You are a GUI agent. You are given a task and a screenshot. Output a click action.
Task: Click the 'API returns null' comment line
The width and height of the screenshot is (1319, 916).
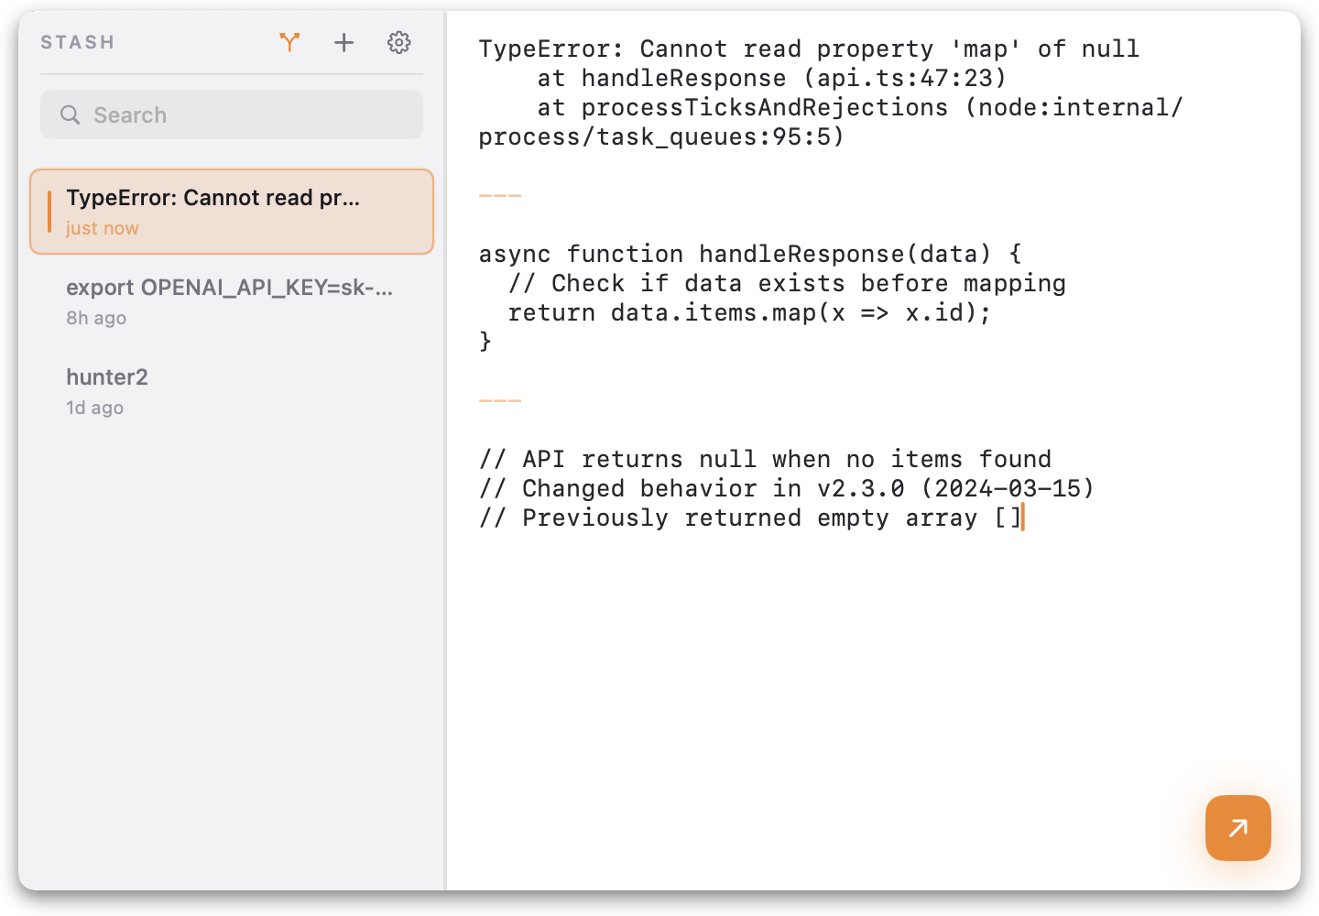pos(764,459)
